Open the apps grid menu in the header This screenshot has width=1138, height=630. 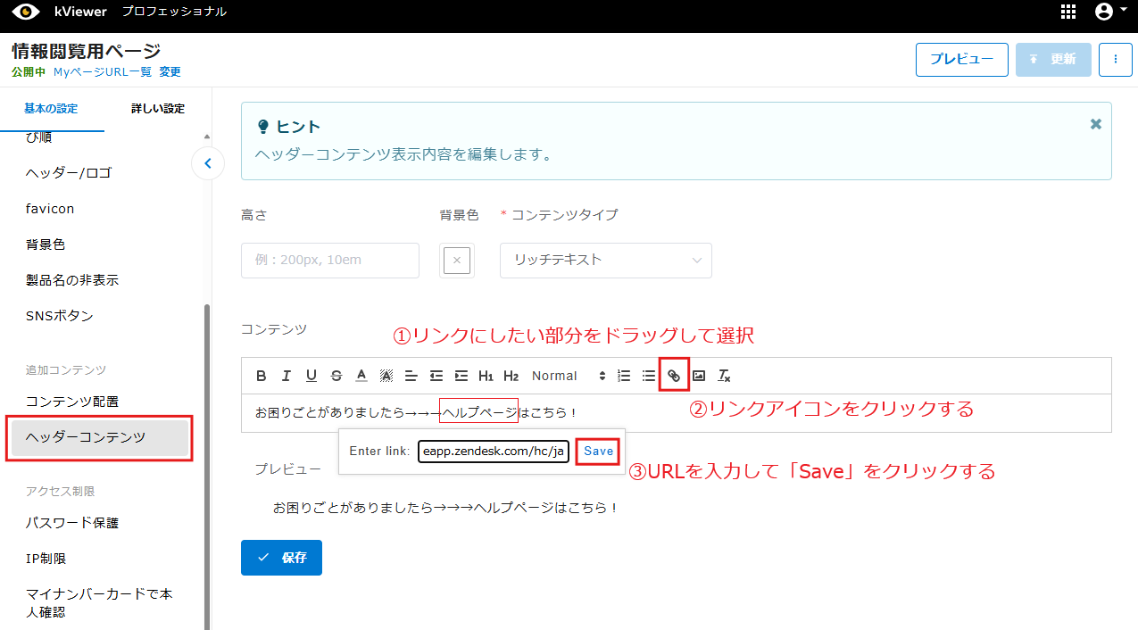1068,12
